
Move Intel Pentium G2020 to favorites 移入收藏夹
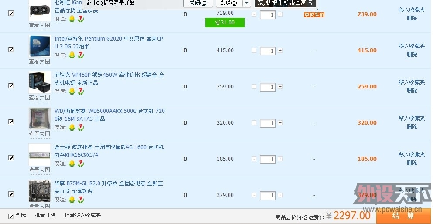coord(412,46)
